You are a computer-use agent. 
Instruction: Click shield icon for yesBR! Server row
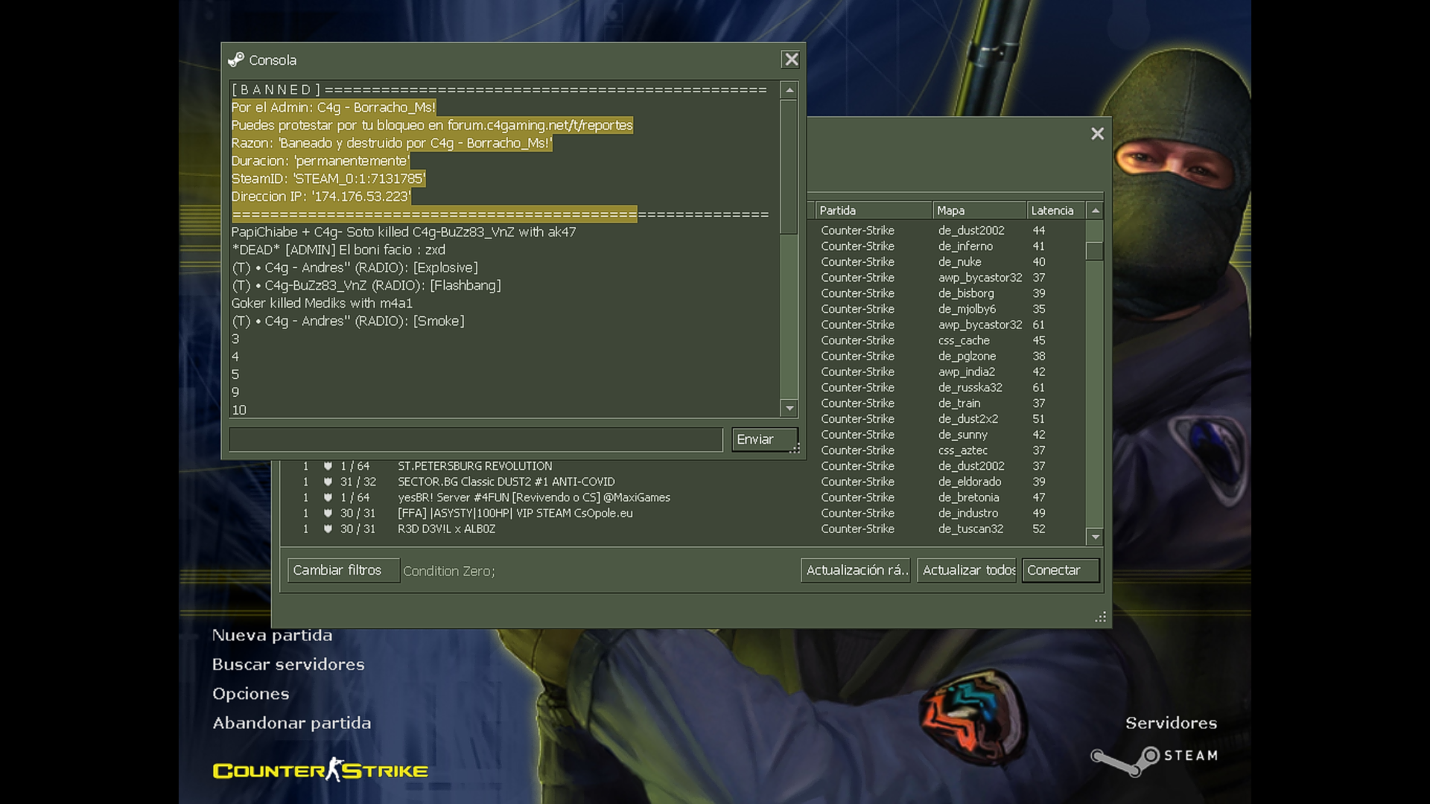(328, 497)
